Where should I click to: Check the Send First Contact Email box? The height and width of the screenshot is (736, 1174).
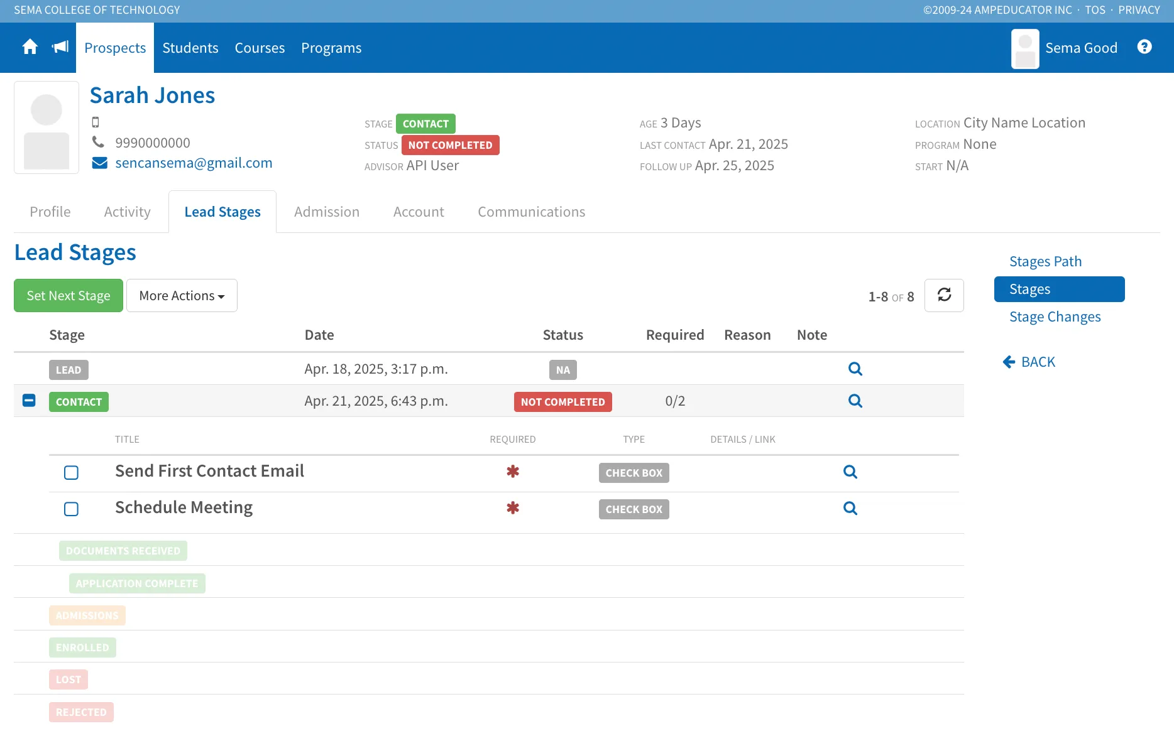click(71, 472)
